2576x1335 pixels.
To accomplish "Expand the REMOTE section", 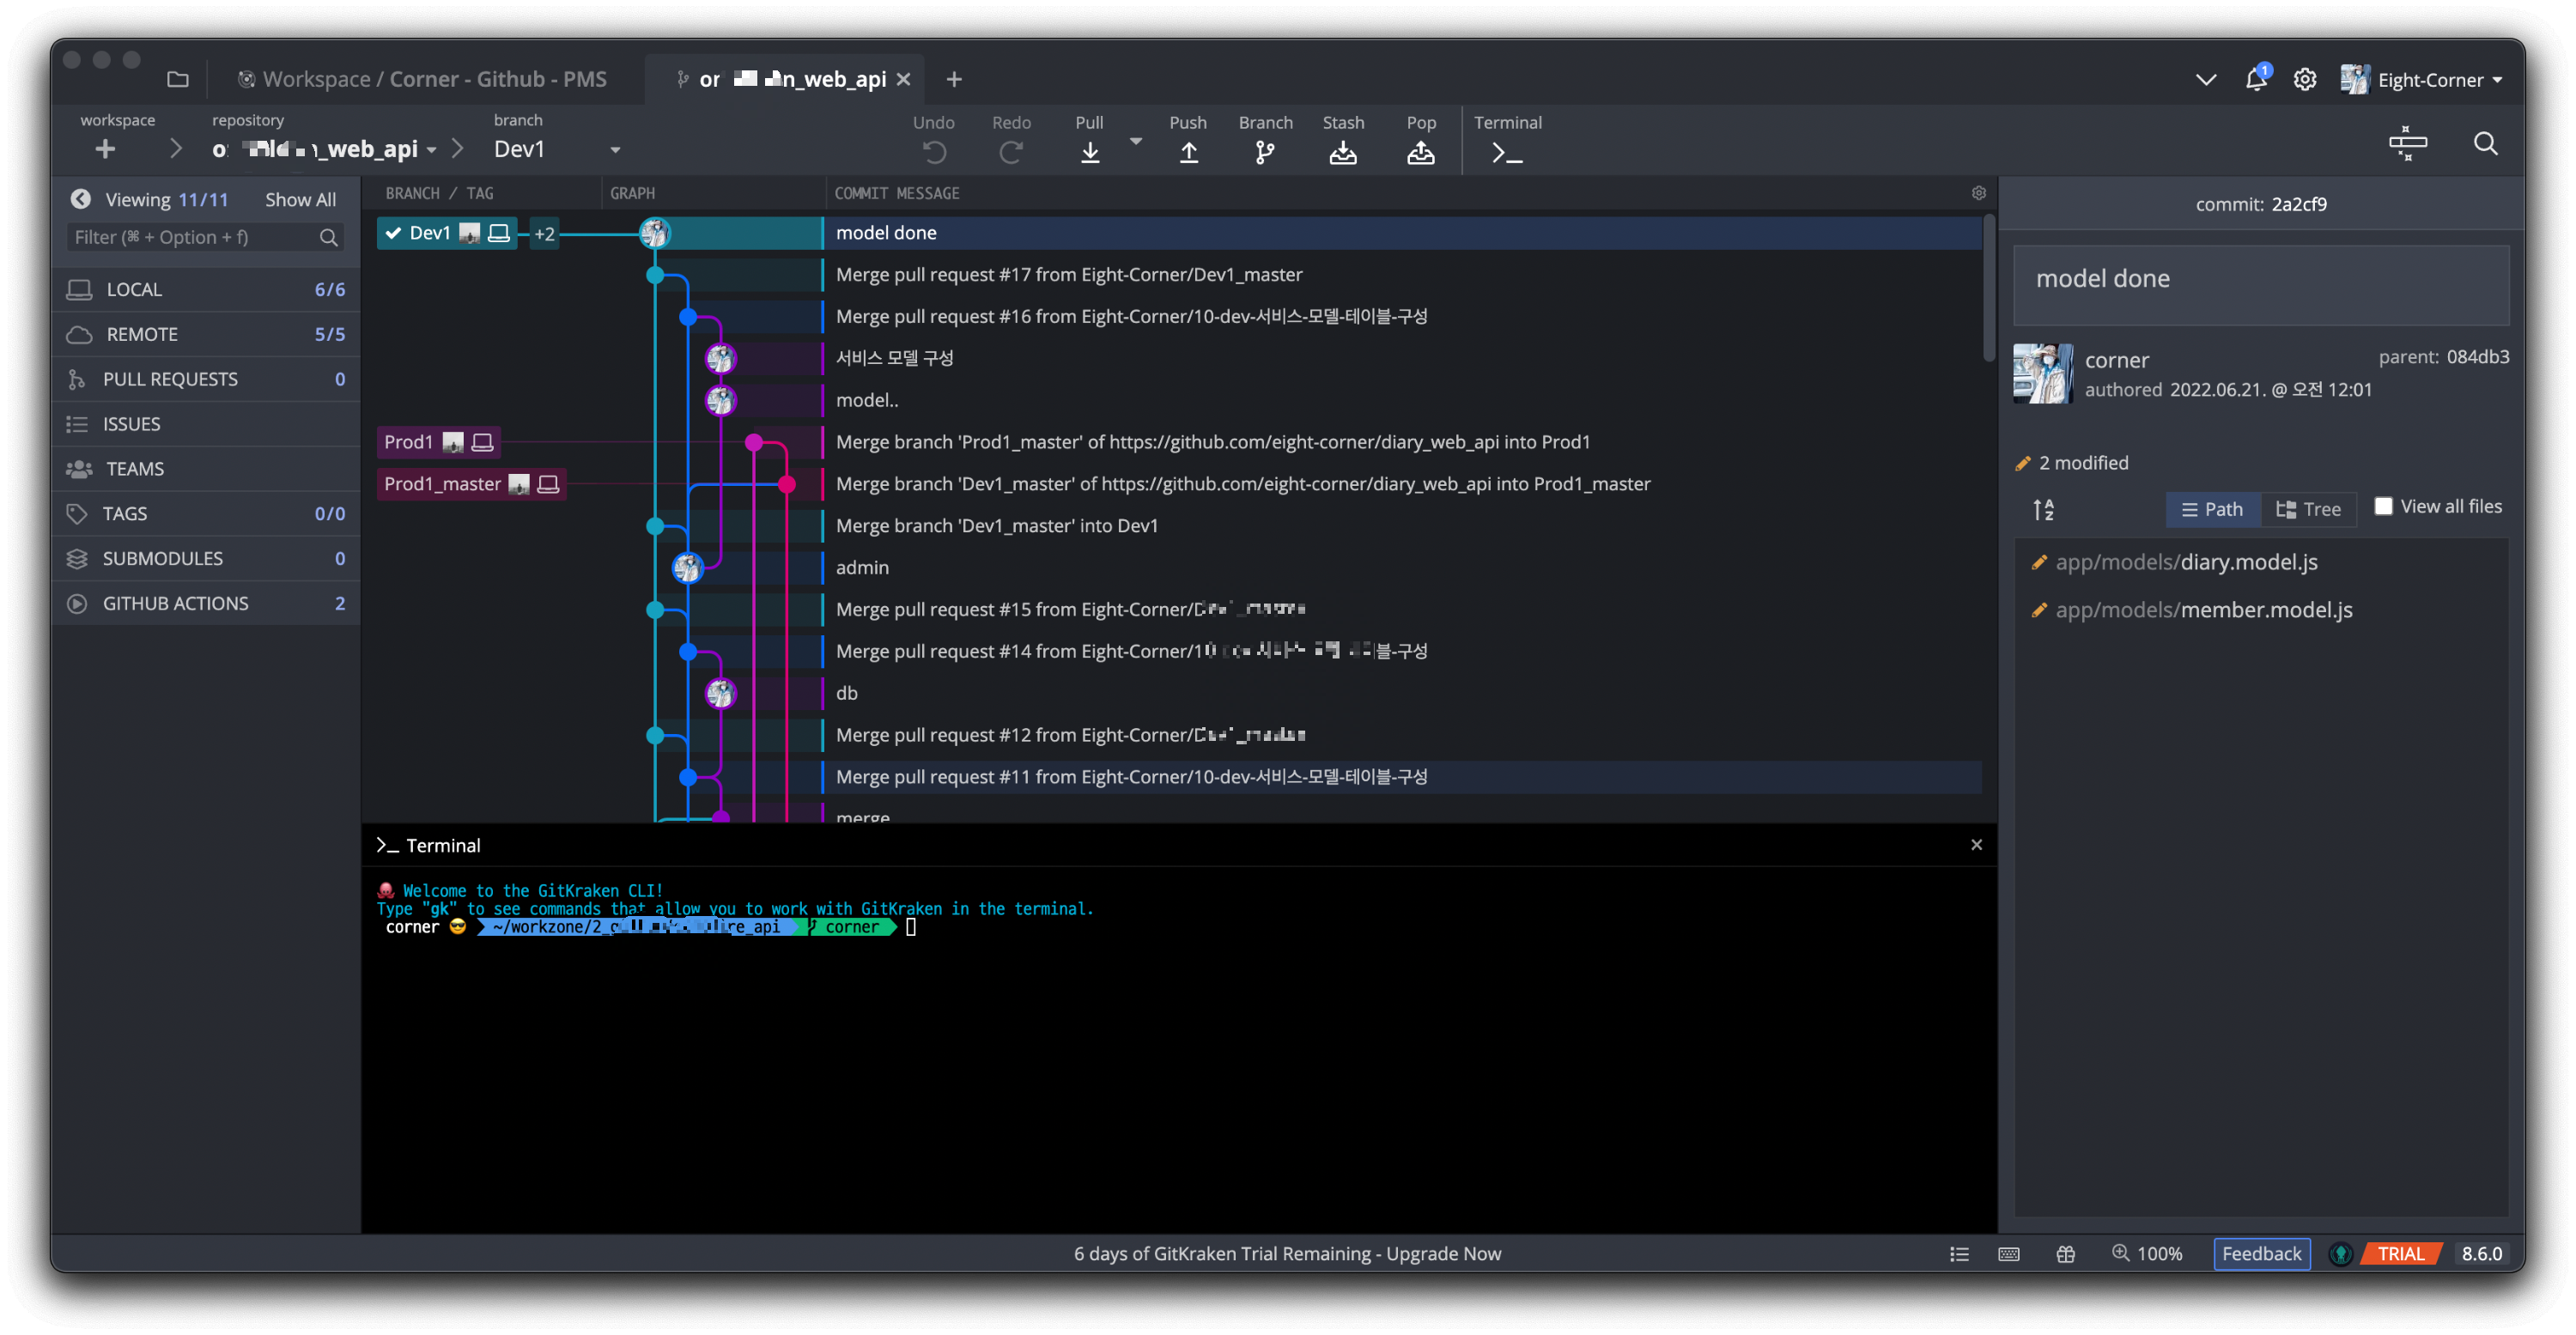I will pyautogui.click(x=206, y=334).
